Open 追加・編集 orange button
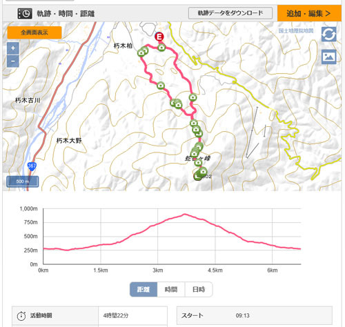345x327 pixels. coord(309,13)
